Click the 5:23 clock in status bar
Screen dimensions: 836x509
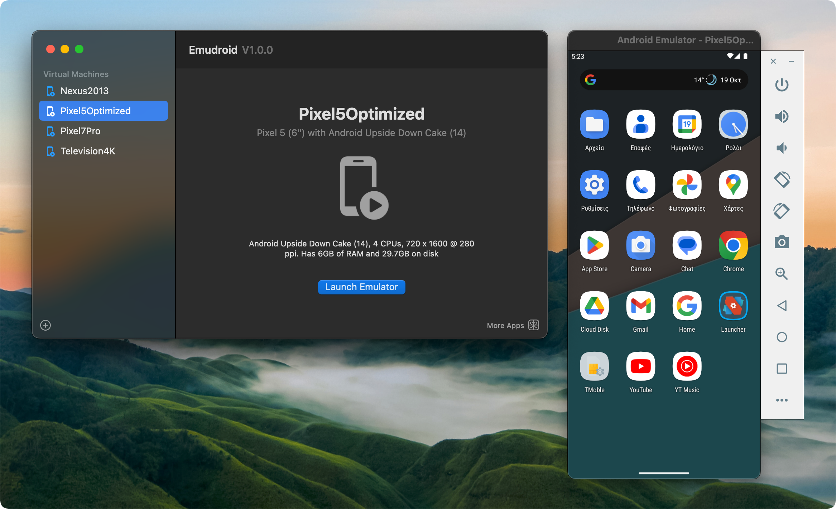pyautogui.click(x=578, y=56)
